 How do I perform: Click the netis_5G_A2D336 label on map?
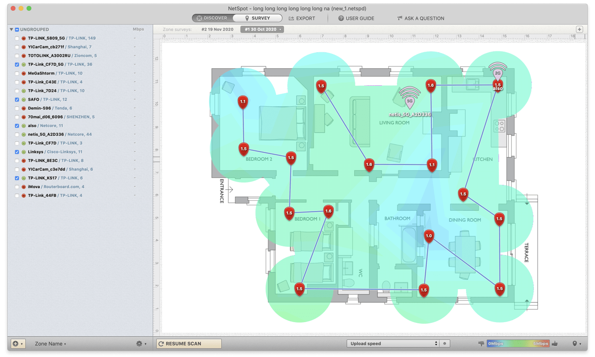[x=410, y=114]
